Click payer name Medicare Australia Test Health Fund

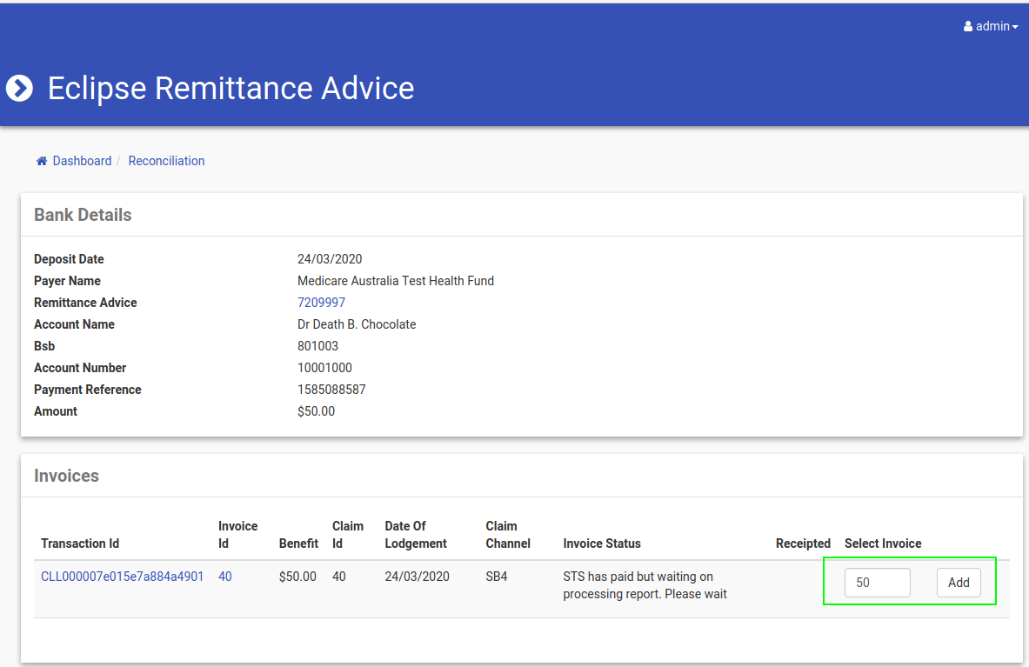pyautogui.click(x=396, y=281)
